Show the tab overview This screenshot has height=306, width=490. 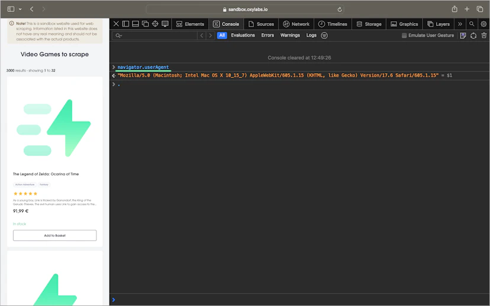pos(480,9)
